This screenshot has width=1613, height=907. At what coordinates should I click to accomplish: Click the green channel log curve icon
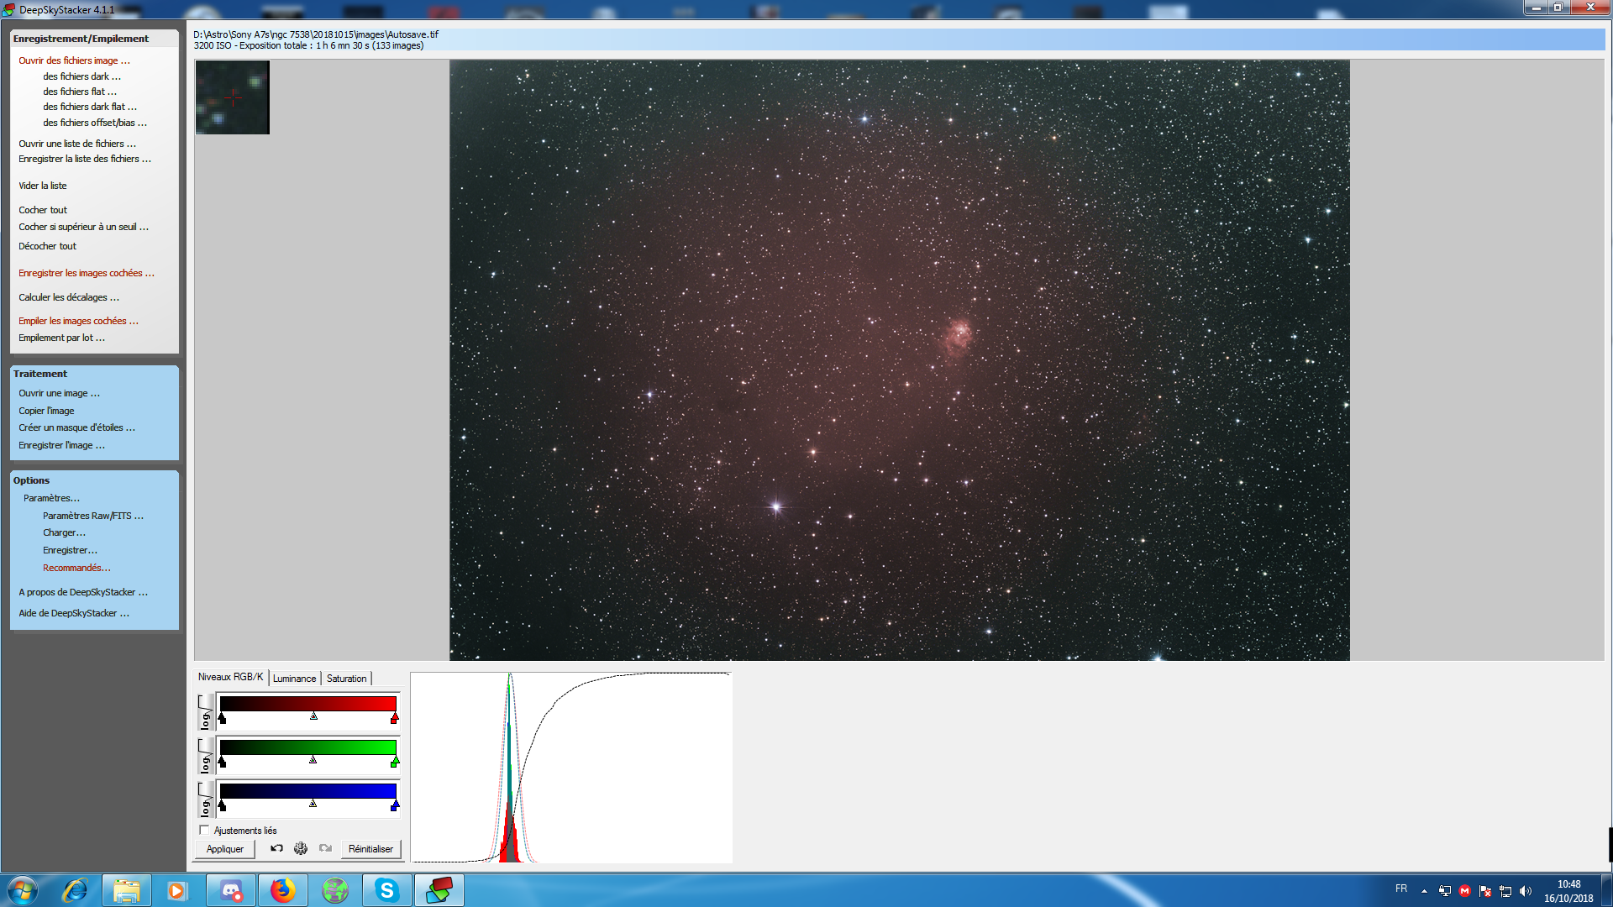coord(205,755)
